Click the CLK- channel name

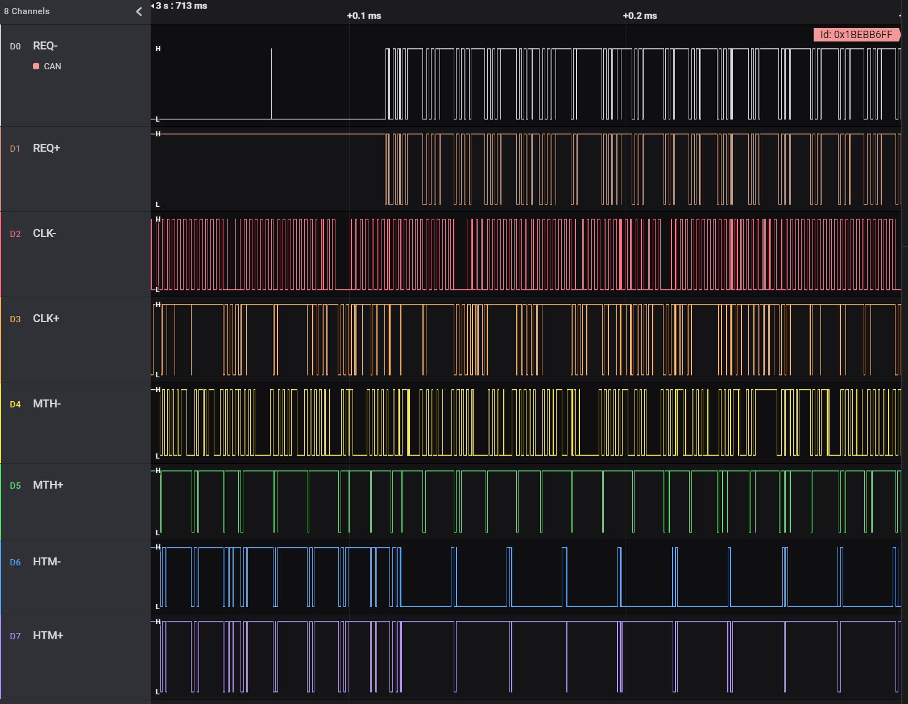[44, 234]
